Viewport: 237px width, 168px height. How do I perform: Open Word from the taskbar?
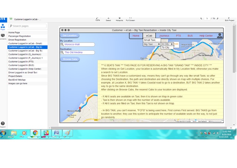point(57,133)
